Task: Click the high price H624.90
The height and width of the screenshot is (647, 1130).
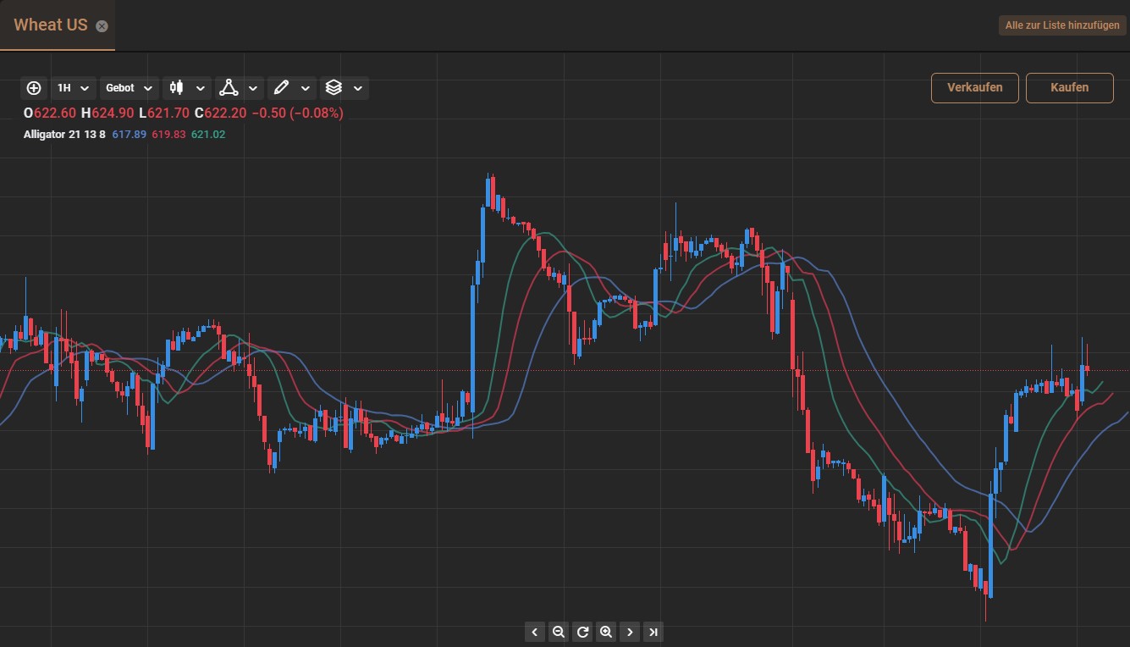Action: pos(107,113)
